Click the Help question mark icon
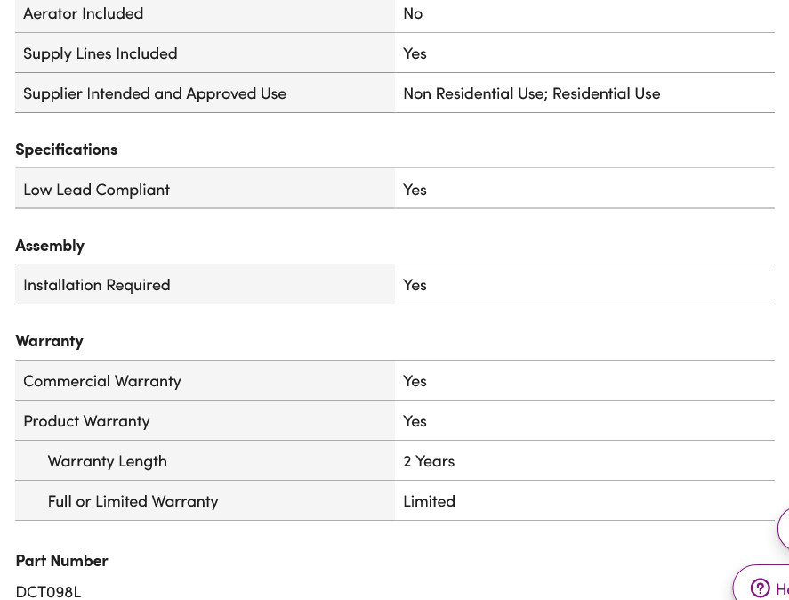789x600 pixels. (x=760, y=588)
